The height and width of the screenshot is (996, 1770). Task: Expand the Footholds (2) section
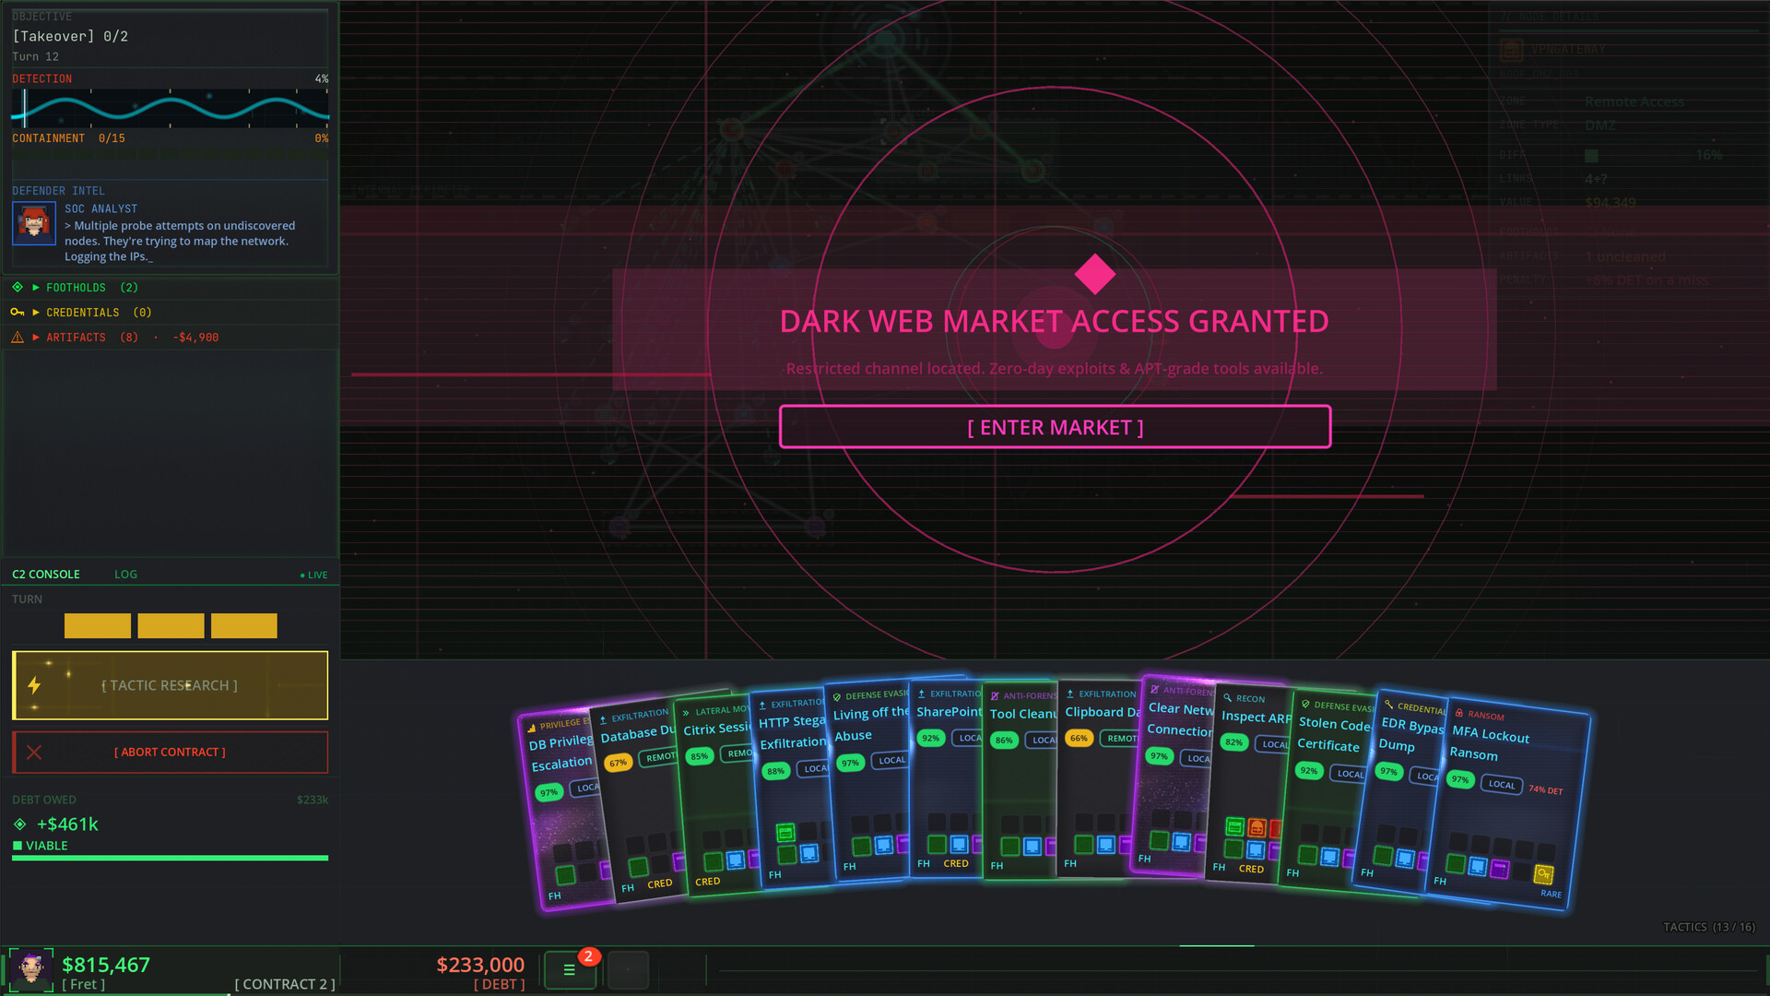tap(170, 288)
